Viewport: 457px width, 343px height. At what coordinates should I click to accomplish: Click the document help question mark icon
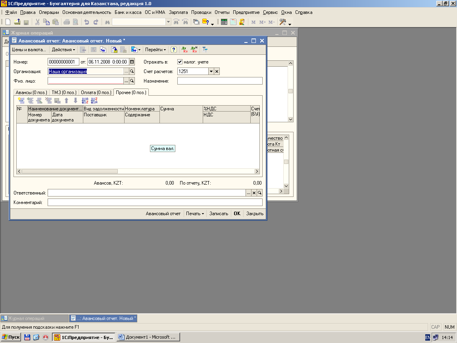pos(174,50)
